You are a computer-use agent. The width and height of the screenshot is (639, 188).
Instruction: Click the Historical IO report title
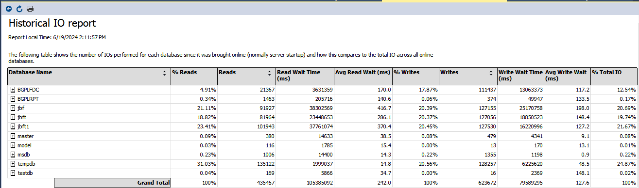pyautogui.click(x=52, y=23)
